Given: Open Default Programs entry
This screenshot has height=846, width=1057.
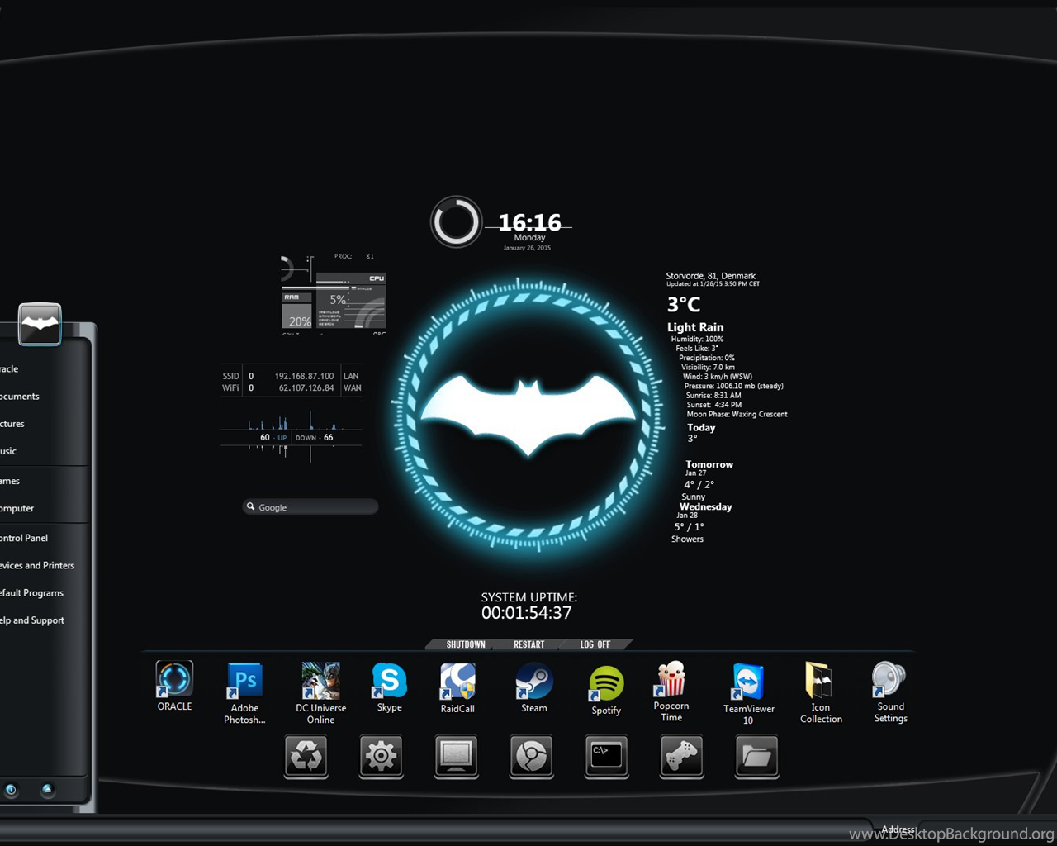Looking at the screenshot, I should [32, 593].
